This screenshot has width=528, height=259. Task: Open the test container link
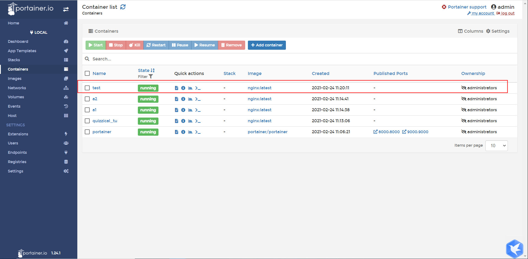coord(96,88)
